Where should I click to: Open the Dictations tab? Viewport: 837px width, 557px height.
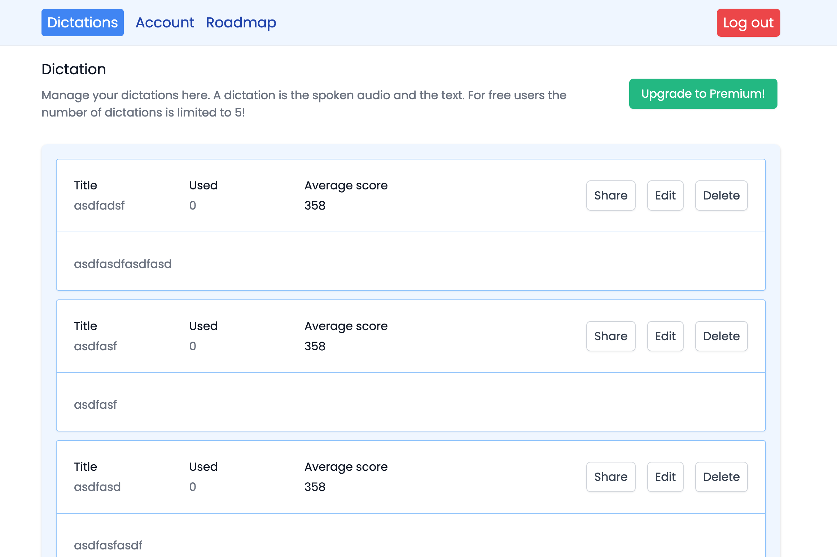82,22
